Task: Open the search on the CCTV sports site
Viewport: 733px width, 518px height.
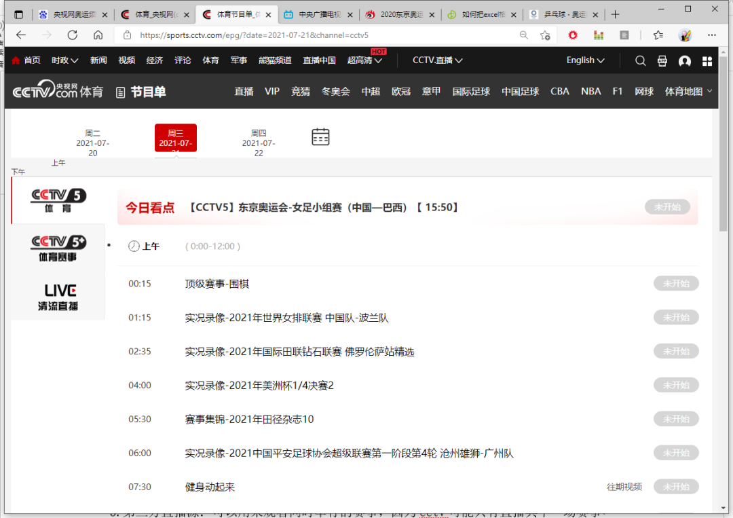Action: tap(640, 60)
